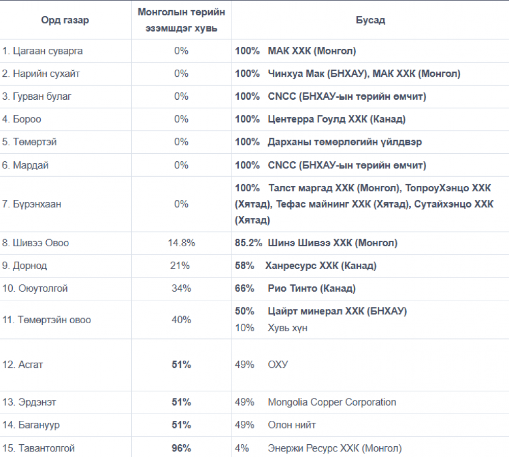509x457 pixels.
Task: Select "Центерра Гоулд ХХК (Канад)" text
Action: tap(336, 119)
